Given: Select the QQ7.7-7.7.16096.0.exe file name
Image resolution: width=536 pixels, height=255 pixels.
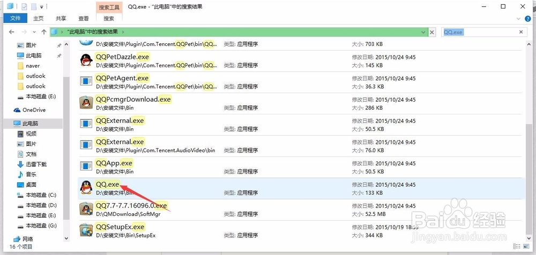Looking at the screenshot, I should point(131,206).
